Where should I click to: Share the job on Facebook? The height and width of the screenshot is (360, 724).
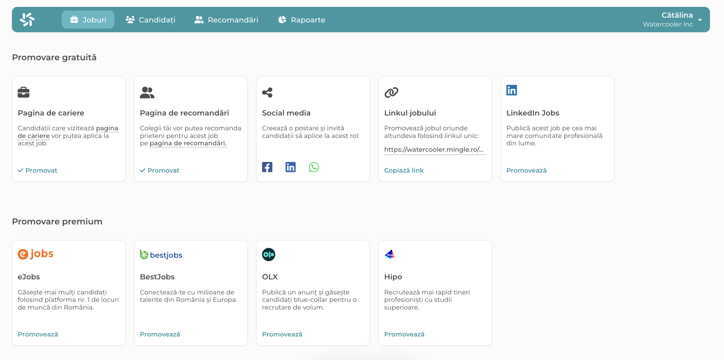267,167
